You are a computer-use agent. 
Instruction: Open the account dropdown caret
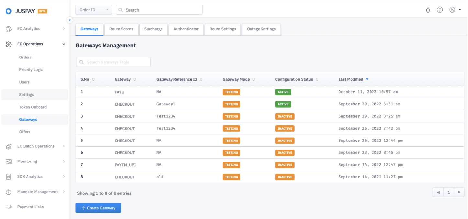[460, 10]
